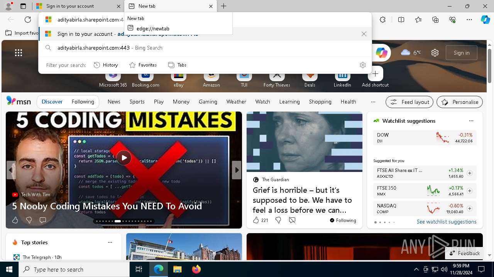Open News category in MSN menu

click(x=114, y=102)
